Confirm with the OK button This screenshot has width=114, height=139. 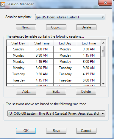[x=26, y=131]
